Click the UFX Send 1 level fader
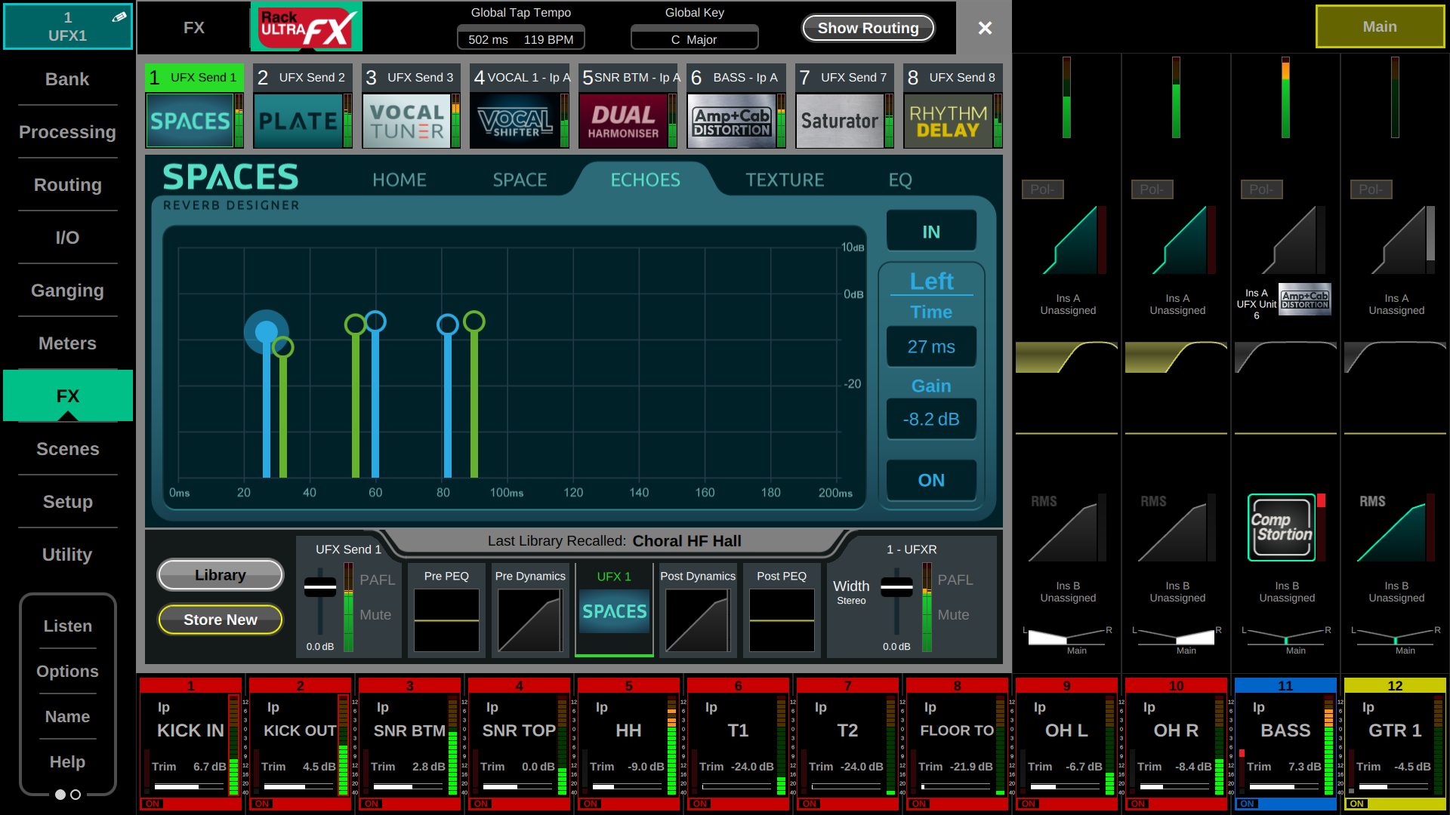 (x=320, y=588)
